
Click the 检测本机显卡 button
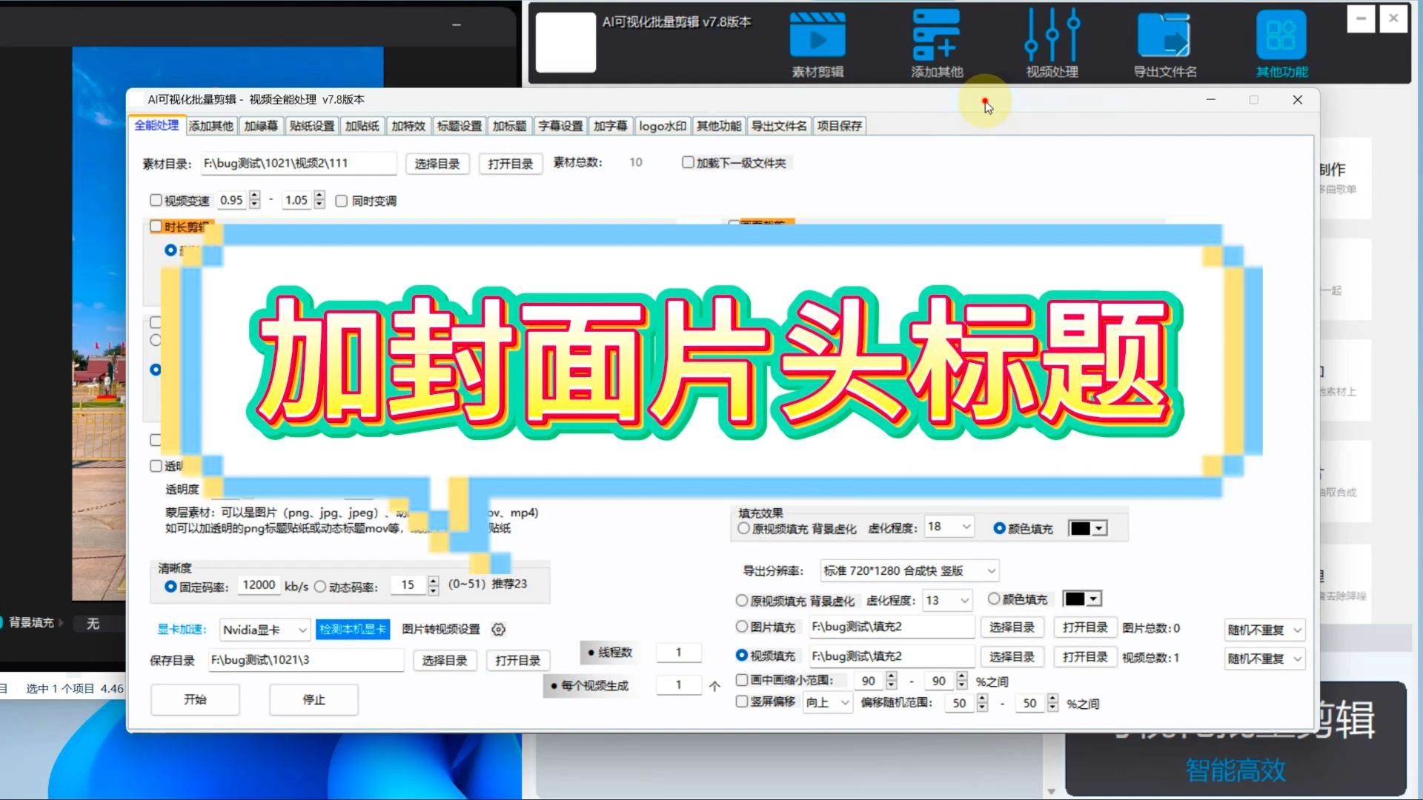(353, 629)
